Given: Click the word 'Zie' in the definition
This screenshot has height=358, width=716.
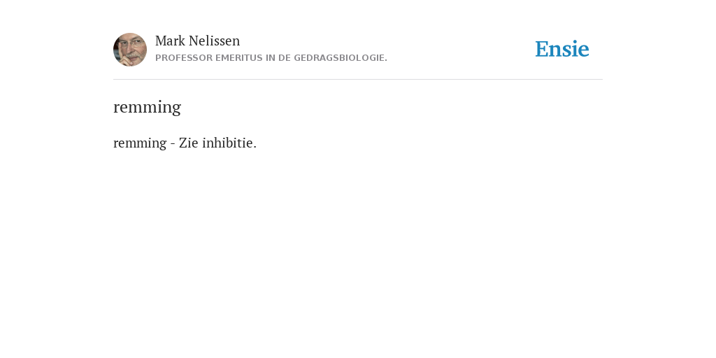Looking at the screenshot, I should tap(189, 143).
